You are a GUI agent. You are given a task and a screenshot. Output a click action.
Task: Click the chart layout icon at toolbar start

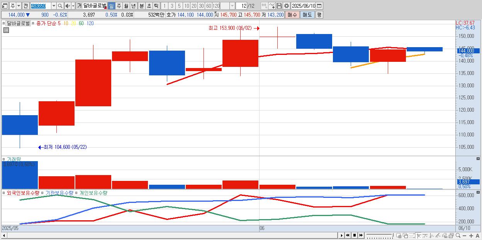[5, 6]
